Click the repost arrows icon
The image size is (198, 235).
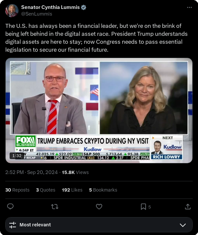[x=55, y=207]
